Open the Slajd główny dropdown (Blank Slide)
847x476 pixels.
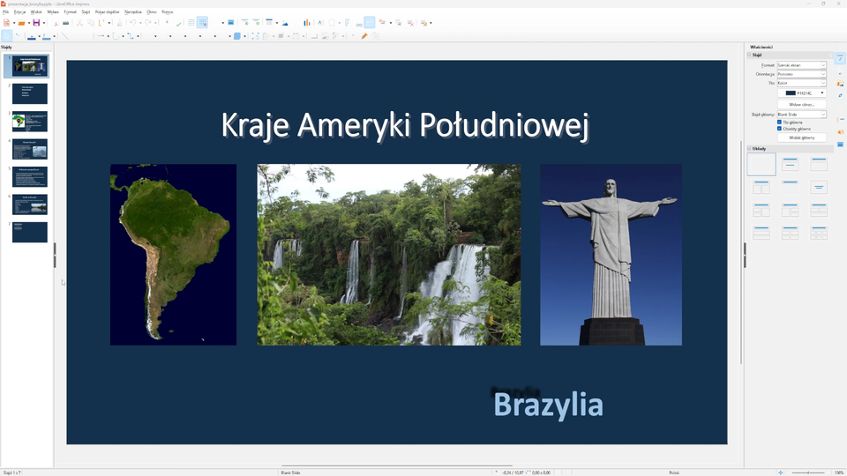tap(801, 115)
